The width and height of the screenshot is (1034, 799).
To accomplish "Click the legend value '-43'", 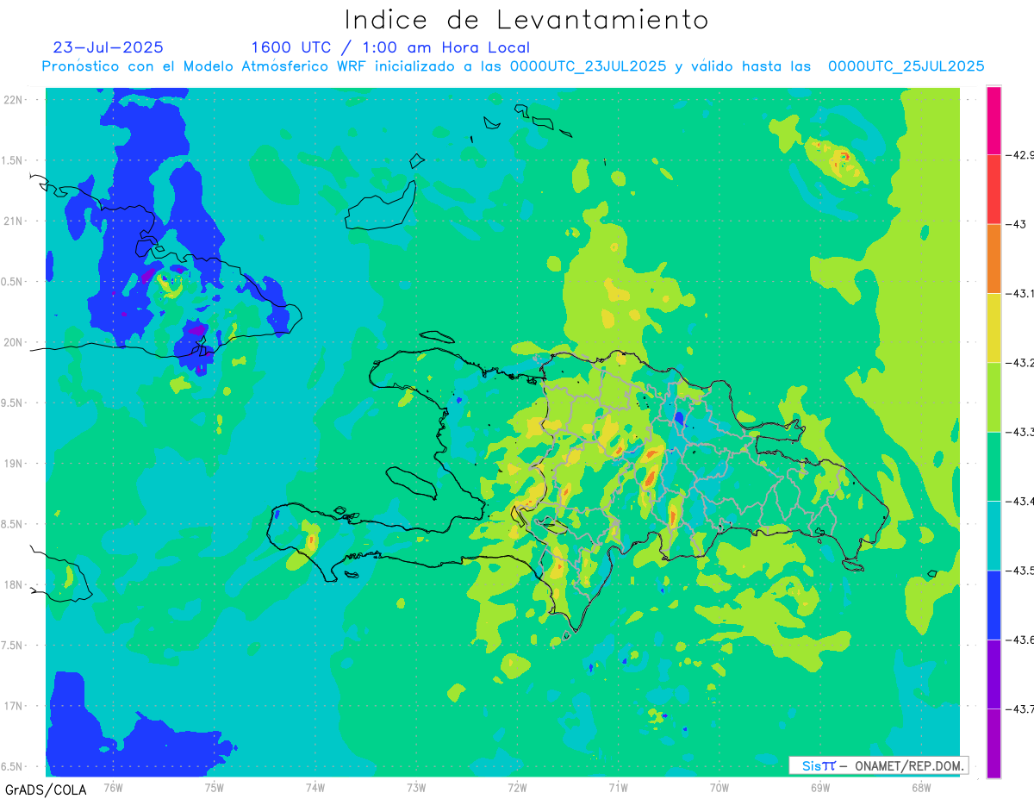I will [1017, 224].
